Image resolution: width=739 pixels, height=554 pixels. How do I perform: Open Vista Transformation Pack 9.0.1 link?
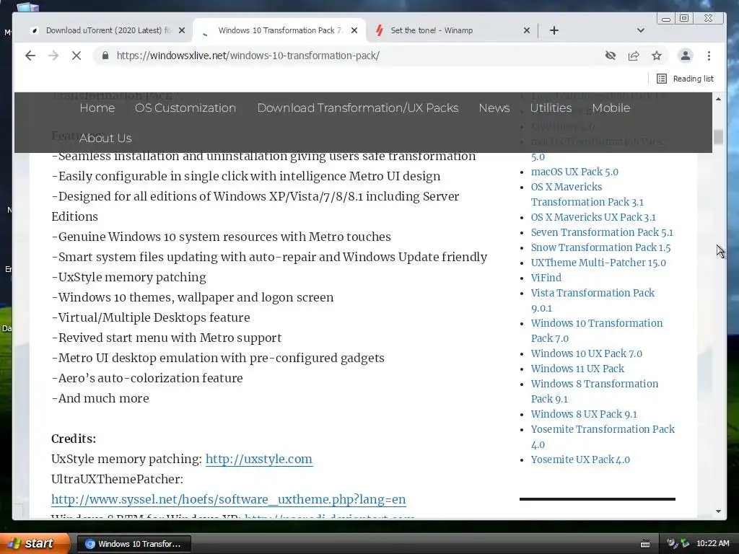pos(592,301)
